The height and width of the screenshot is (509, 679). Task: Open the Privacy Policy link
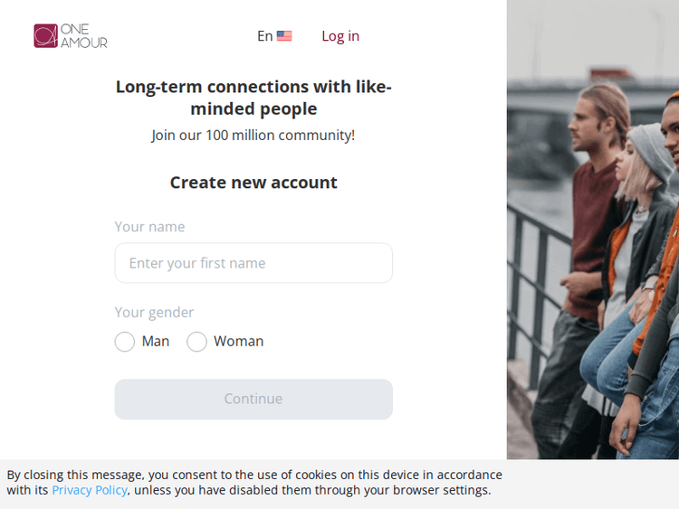point(89,490)
